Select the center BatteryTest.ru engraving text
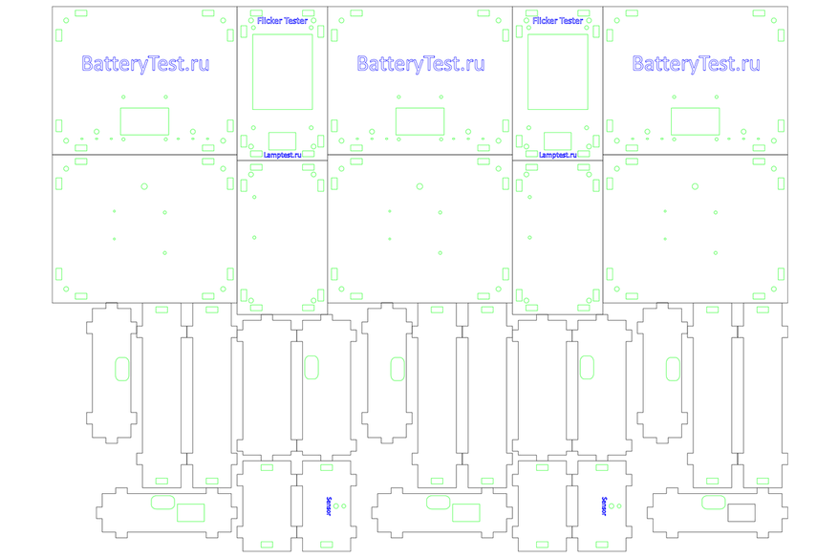The height and width of the screenshot is (558, 838). pos(420,64)
